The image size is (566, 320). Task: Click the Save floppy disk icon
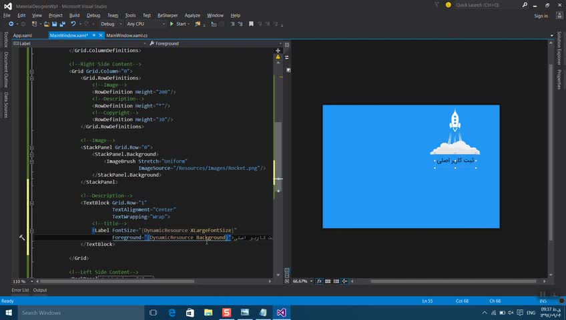tap(55, 24)
